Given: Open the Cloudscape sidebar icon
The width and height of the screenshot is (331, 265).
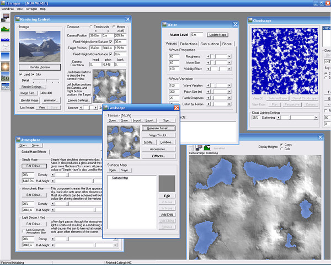Looking at the screenshot, I should (6, 46).
